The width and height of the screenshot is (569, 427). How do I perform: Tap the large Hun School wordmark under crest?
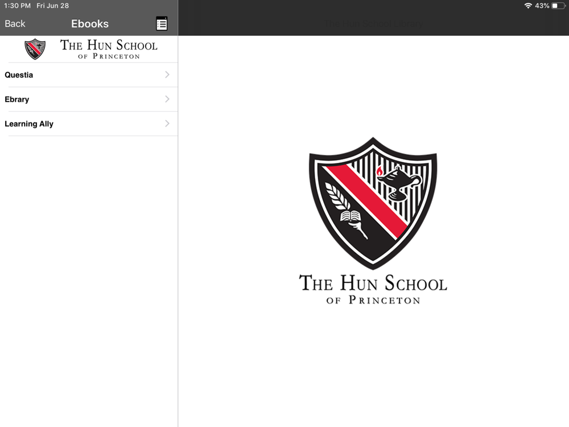(373, 289)
